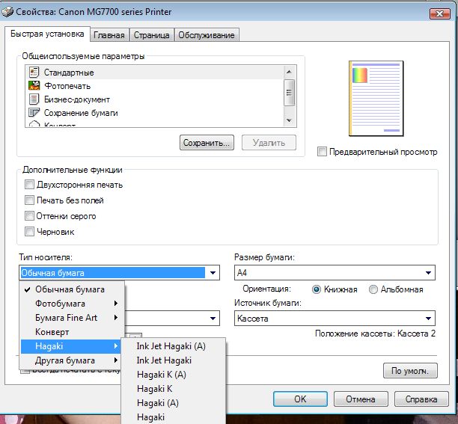
Task: Confirm with the OK button
Action: pyautogui.click(x=300, y=399)
